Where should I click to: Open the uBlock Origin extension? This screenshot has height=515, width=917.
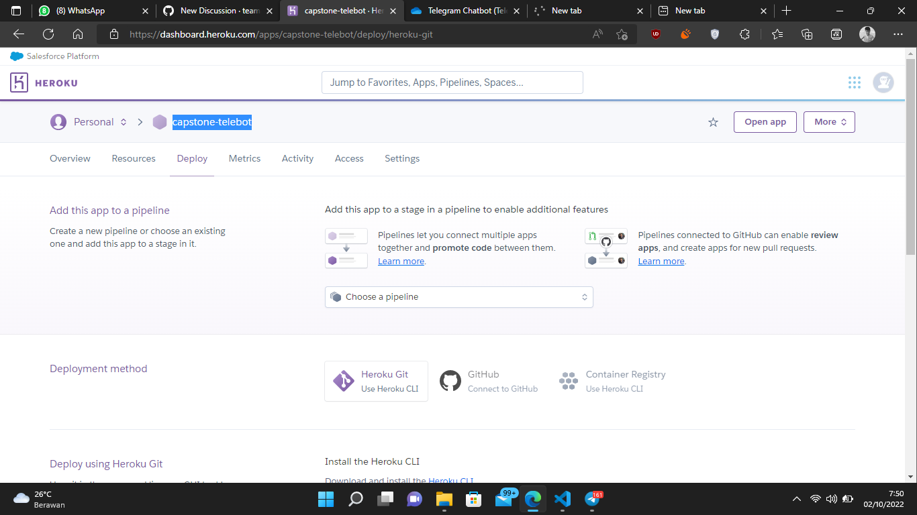tap(655, 34)
